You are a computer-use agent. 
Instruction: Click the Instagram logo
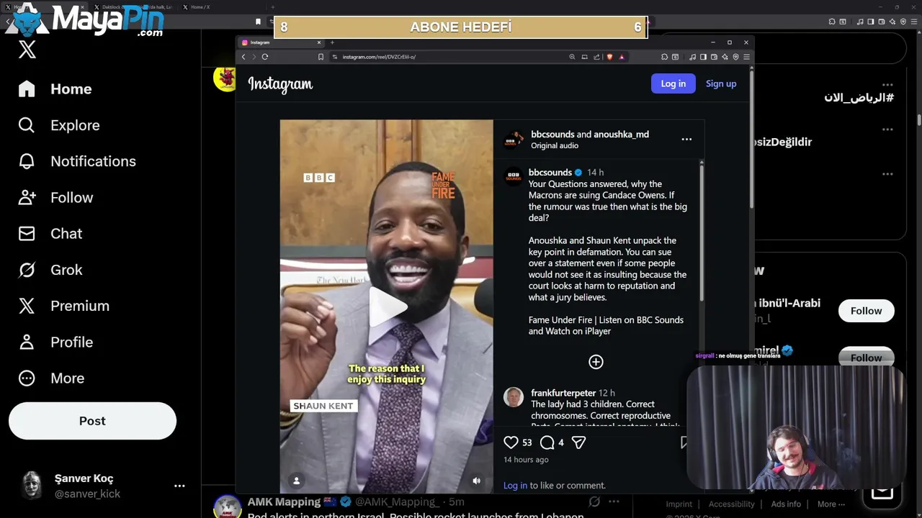coord(280,84)
